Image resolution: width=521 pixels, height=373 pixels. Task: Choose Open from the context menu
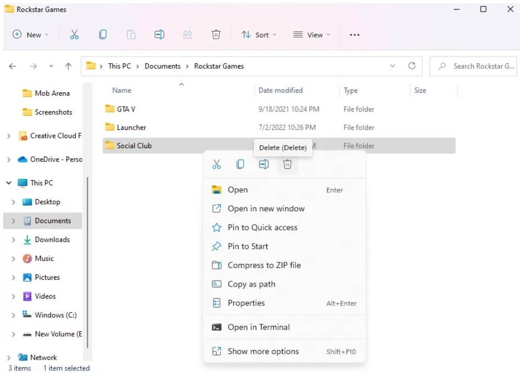[x=284, y=190]
